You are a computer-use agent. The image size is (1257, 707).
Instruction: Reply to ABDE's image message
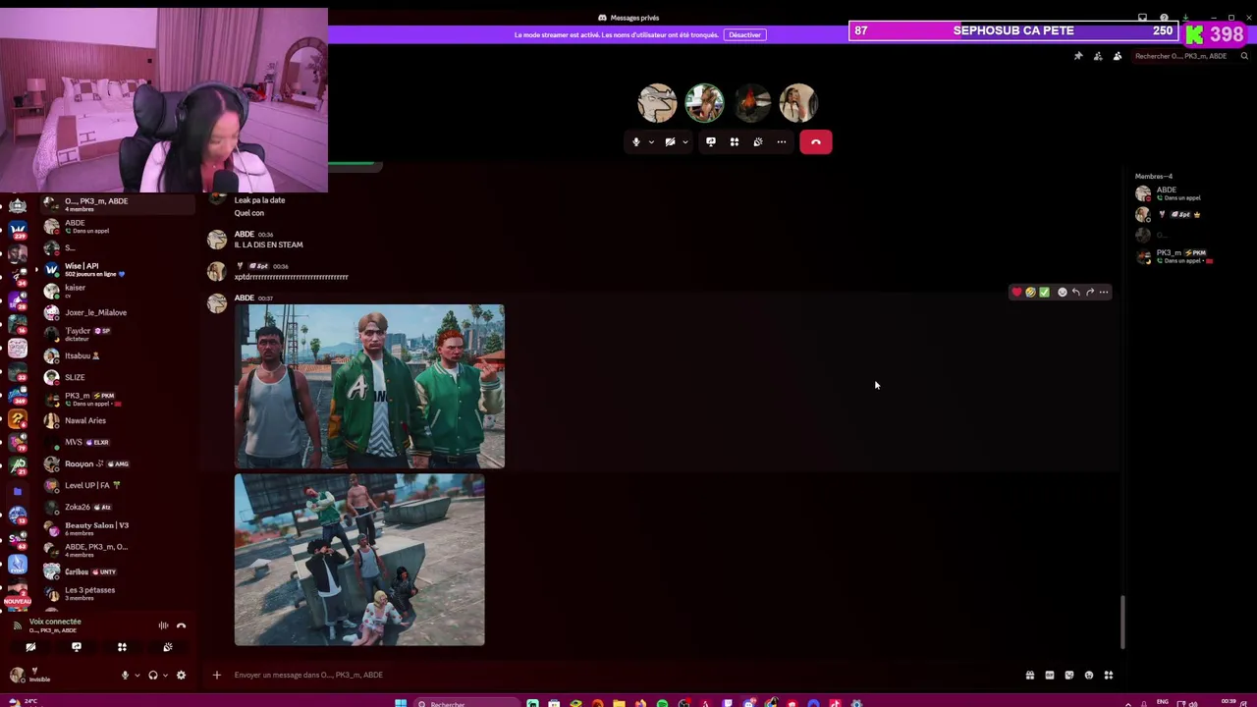click(1075, 292)
